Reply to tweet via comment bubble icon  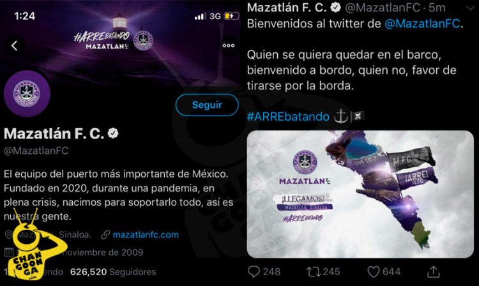tap(254, 271)
